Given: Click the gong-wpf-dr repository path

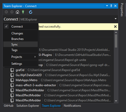Looking at the screenshot, I should pyautogui.click(x=78, y=65).
